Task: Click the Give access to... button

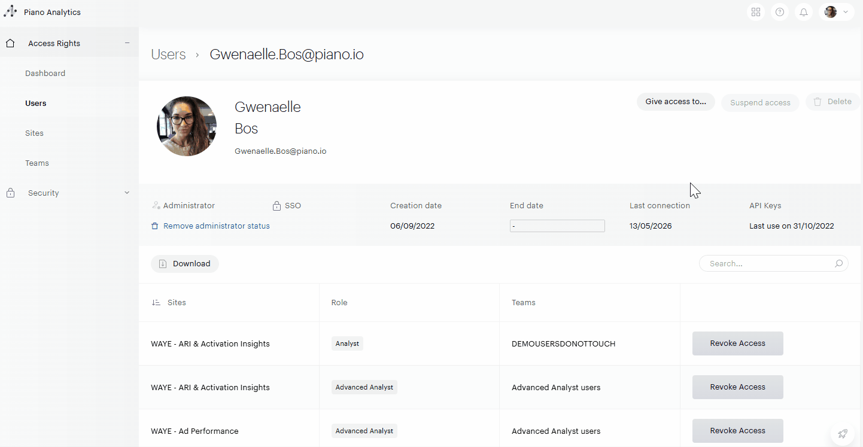Action: pyautogui.click(x=676, y=102)
